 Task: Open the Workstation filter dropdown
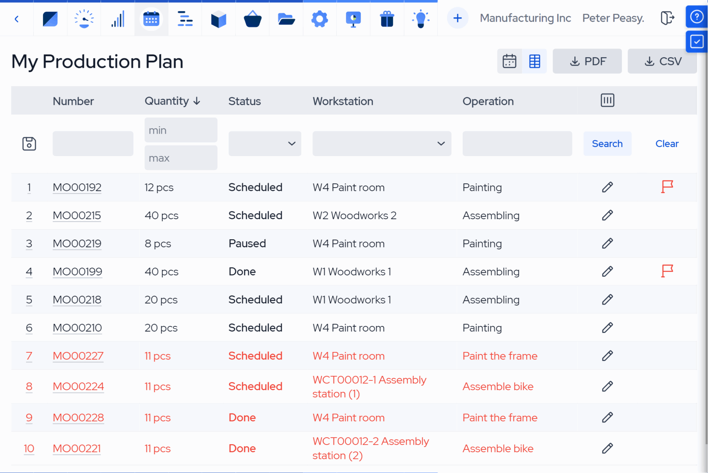point(381,143)
